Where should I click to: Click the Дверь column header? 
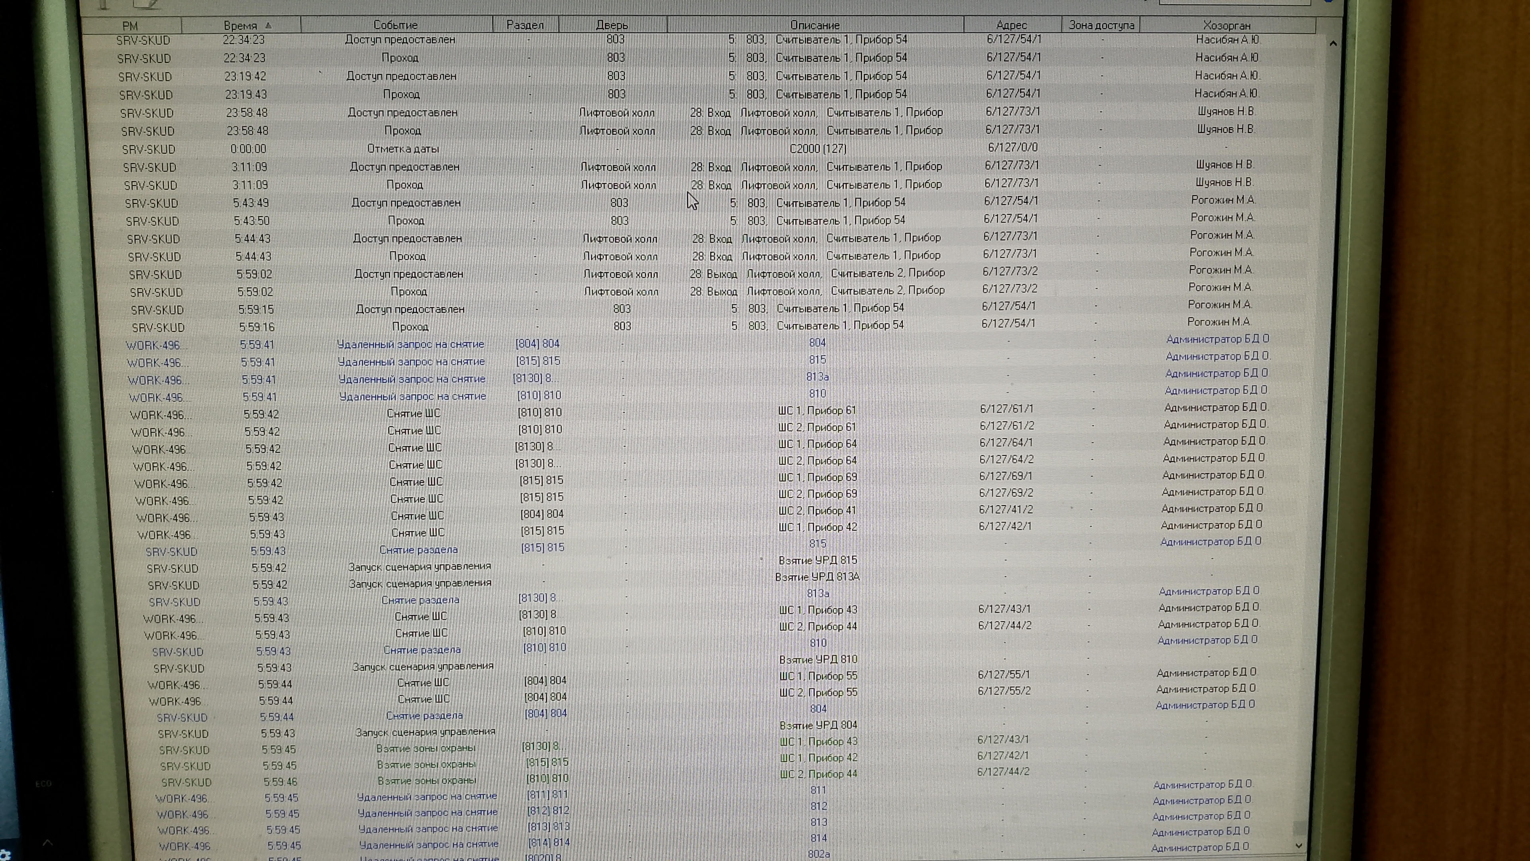[612, 25]
